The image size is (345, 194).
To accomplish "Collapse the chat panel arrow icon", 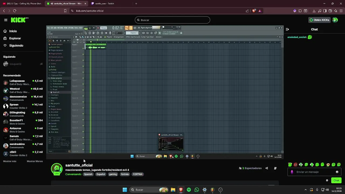I will click(287, 29).
